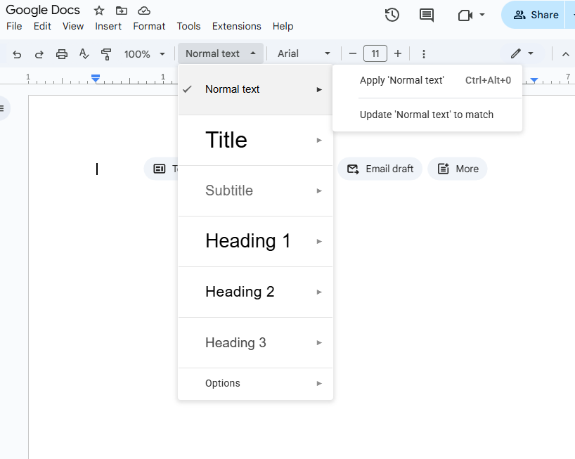This screenshot has width=575, height=459.
Task: Select the Paint format tool
Action: [106, 53]
